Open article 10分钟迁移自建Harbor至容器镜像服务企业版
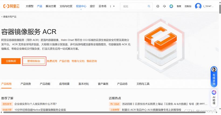This screenshot has width=221, height=115. 40,110
